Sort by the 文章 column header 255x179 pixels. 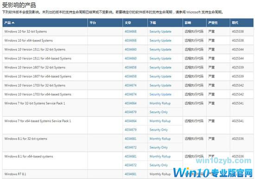point(128,23)
